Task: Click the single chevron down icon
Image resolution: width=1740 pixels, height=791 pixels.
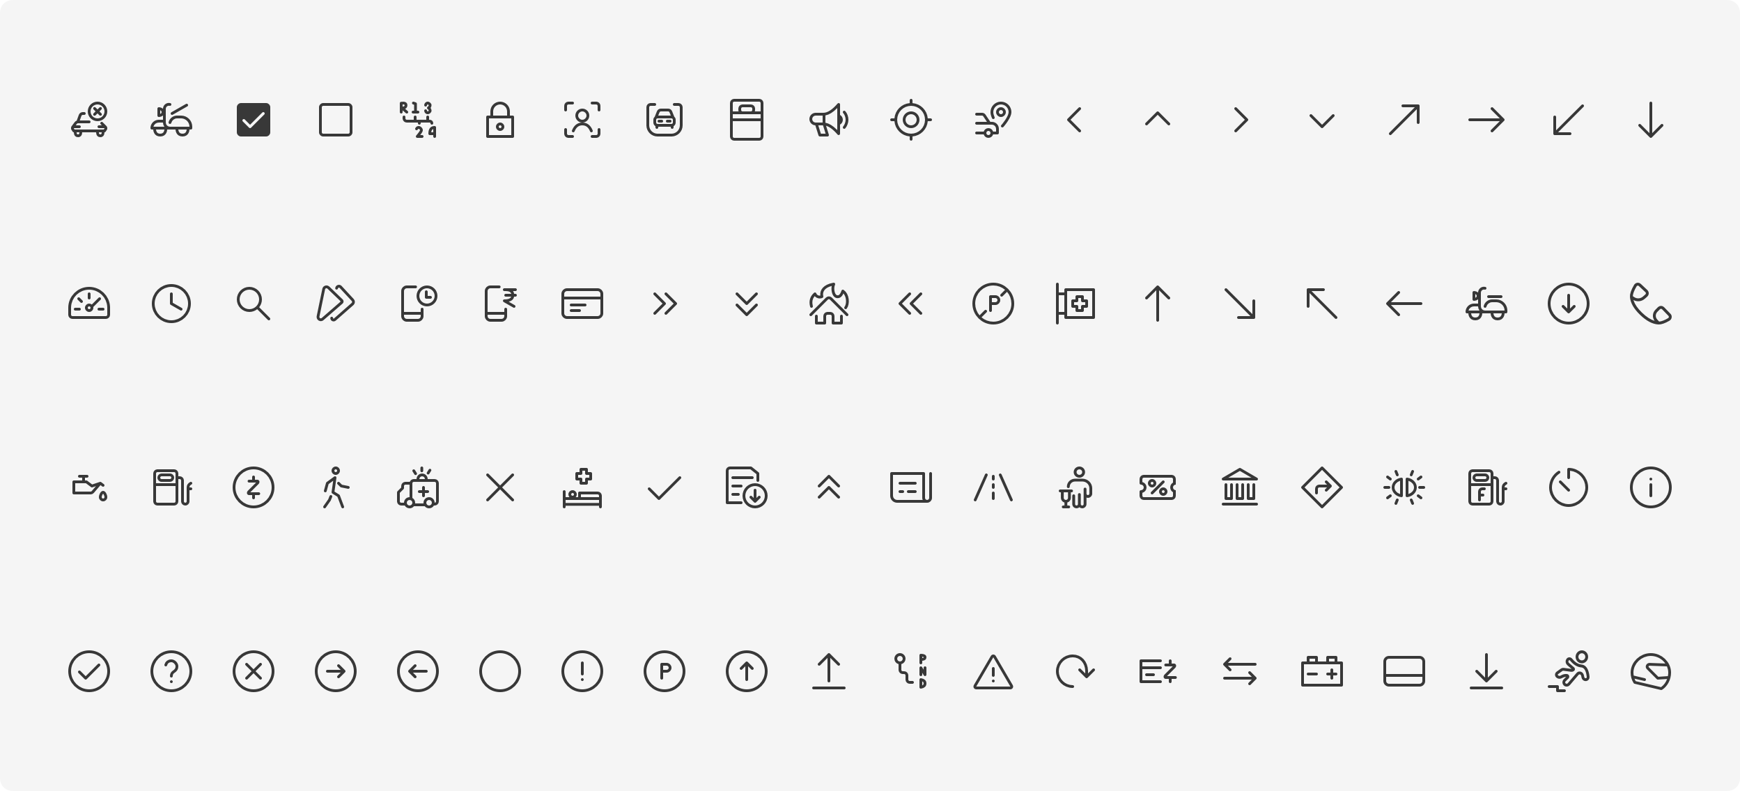Action: coord(1321,120)
